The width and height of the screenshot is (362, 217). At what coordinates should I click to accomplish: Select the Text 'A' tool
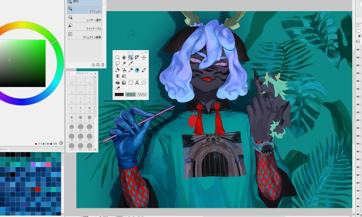click(x=137, y=83)
